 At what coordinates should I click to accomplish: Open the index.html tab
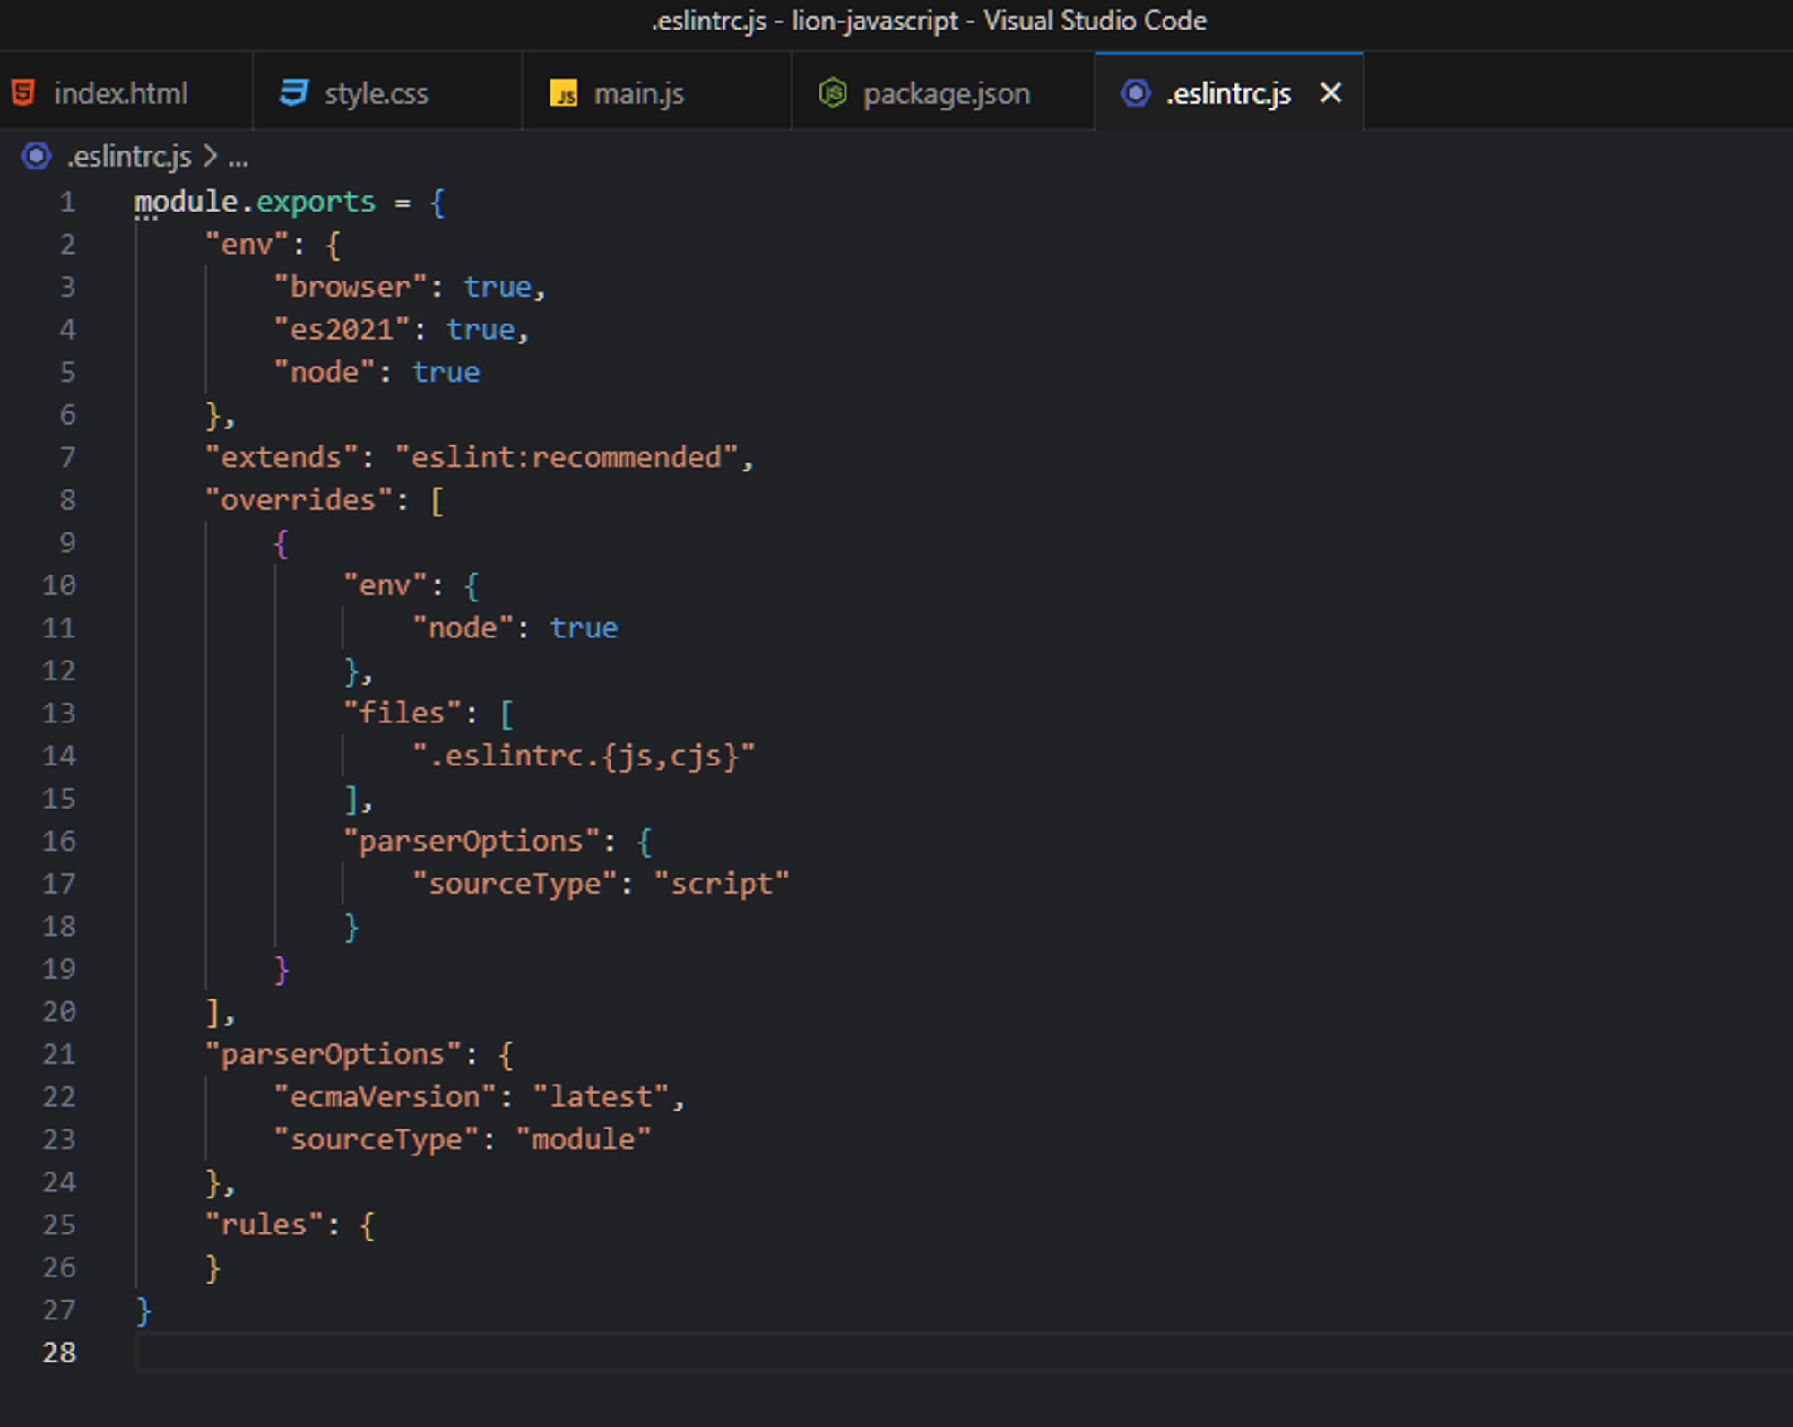[x=121, y=93]
